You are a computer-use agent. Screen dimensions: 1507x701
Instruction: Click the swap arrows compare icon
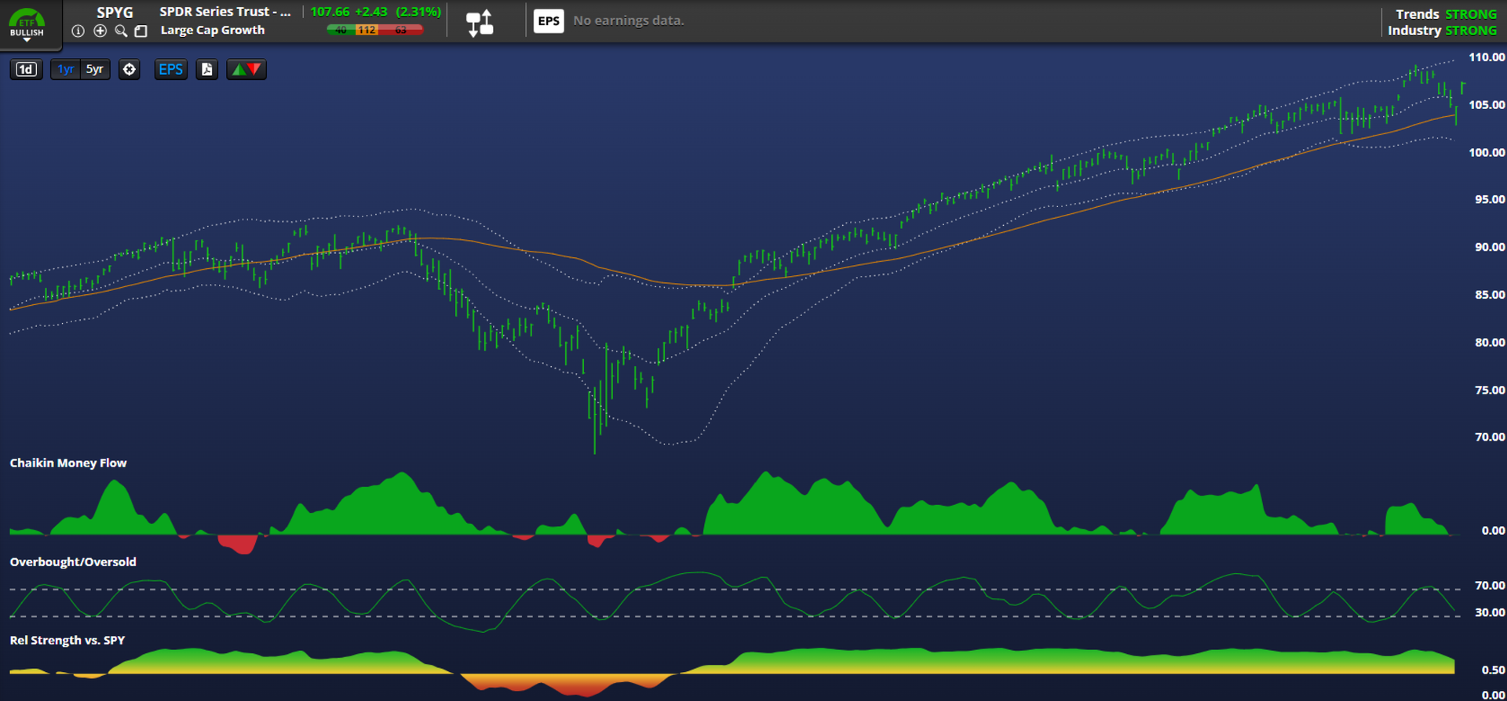click(x=480, y=22)
